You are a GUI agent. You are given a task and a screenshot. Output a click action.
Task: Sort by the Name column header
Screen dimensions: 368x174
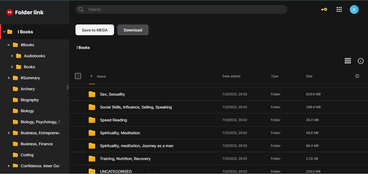(101, 76)
